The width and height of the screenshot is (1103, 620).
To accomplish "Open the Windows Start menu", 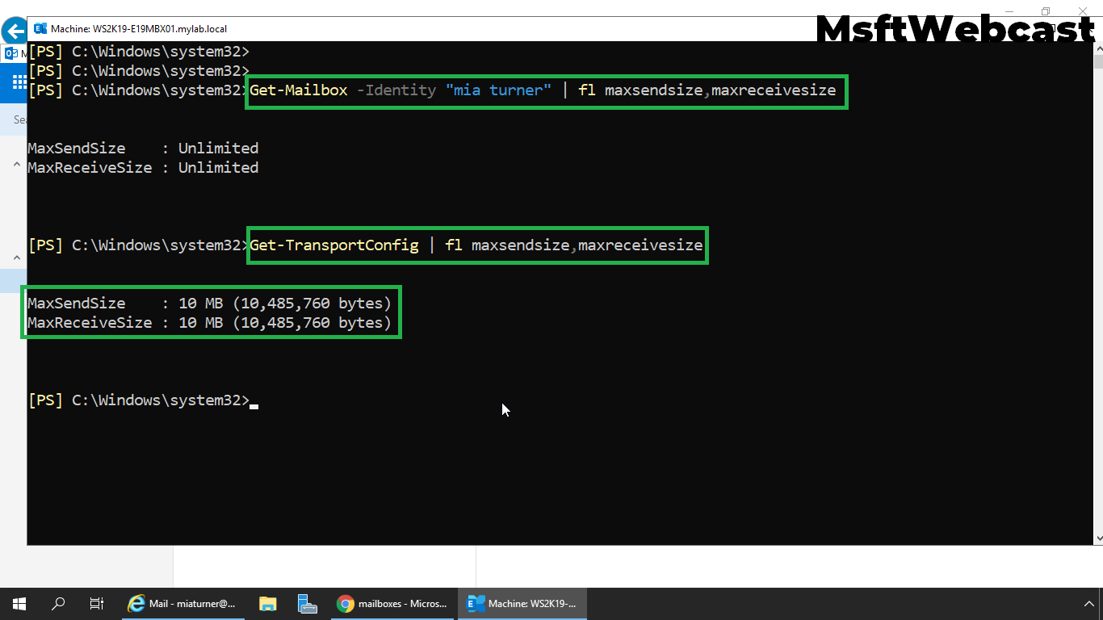I will click(19, 603).
